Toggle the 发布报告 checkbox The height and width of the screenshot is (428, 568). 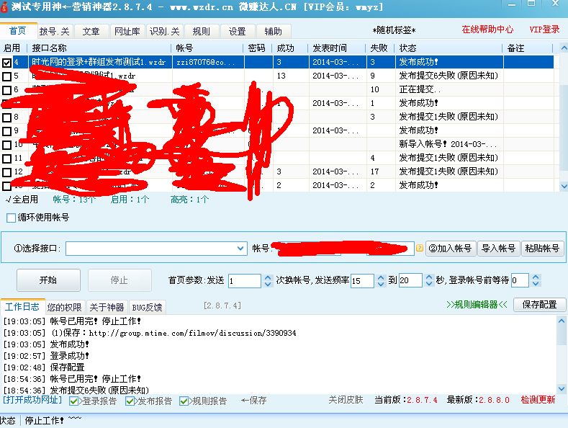point(130,401)
